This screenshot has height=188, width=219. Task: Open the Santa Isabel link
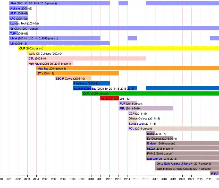coord(136,124)
